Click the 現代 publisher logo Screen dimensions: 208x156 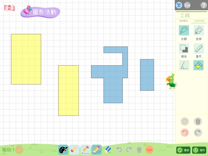9,8
